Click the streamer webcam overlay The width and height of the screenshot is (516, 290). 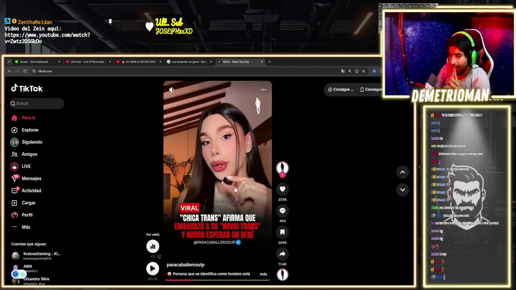point(449,53)
